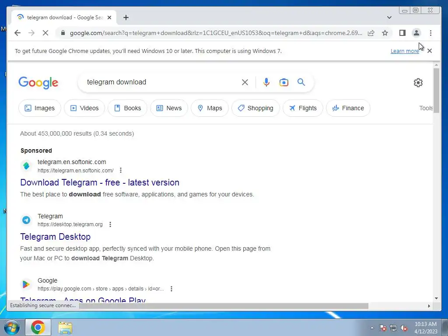This screenshot has width=448, height=336.
Task: Filter results by Flights
Action: pyautogui.click(x=303, y=108)
